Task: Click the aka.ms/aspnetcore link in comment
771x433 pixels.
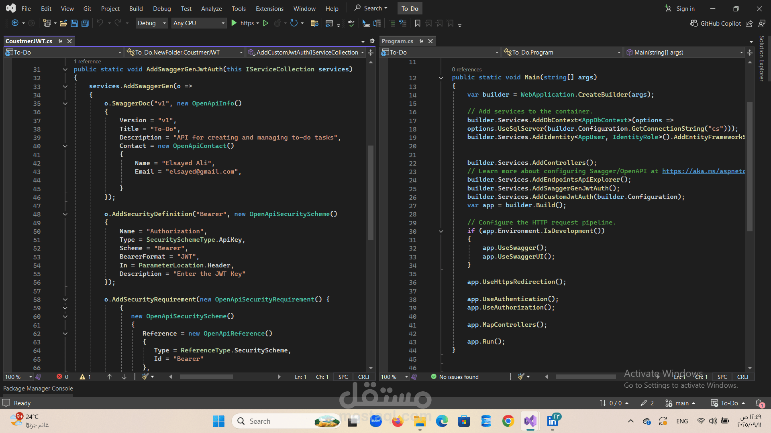Action: coord(703,171)
